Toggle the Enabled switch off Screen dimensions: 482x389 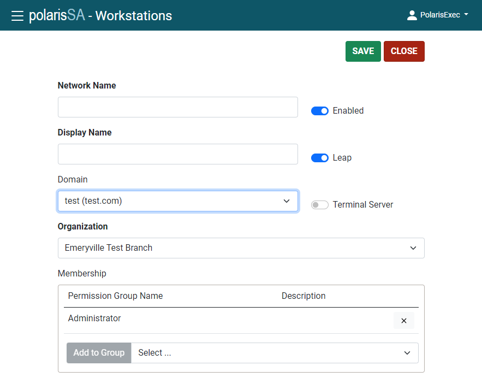point(320,111)
